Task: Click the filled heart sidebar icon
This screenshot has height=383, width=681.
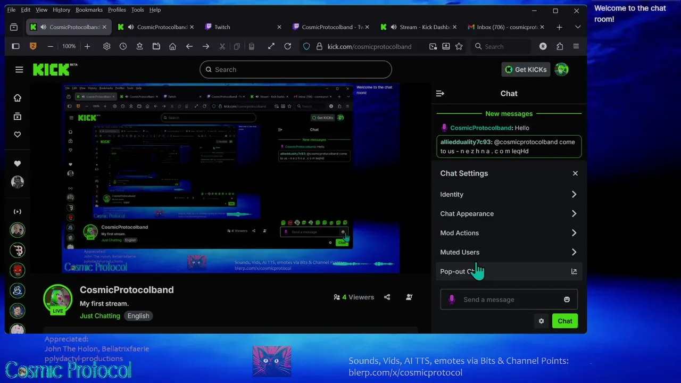Action: point(18,164)
